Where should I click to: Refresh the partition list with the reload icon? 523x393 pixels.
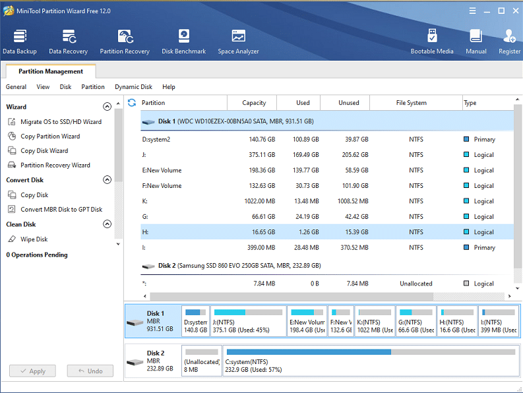point(132,103)
